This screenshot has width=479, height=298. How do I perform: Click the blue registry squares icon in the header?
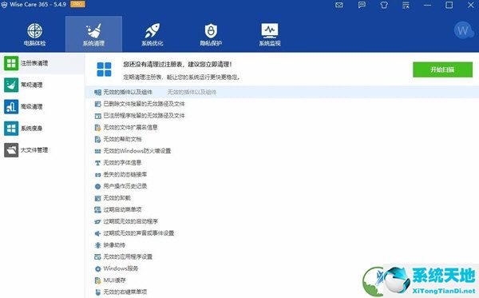[x=104, y=70]
